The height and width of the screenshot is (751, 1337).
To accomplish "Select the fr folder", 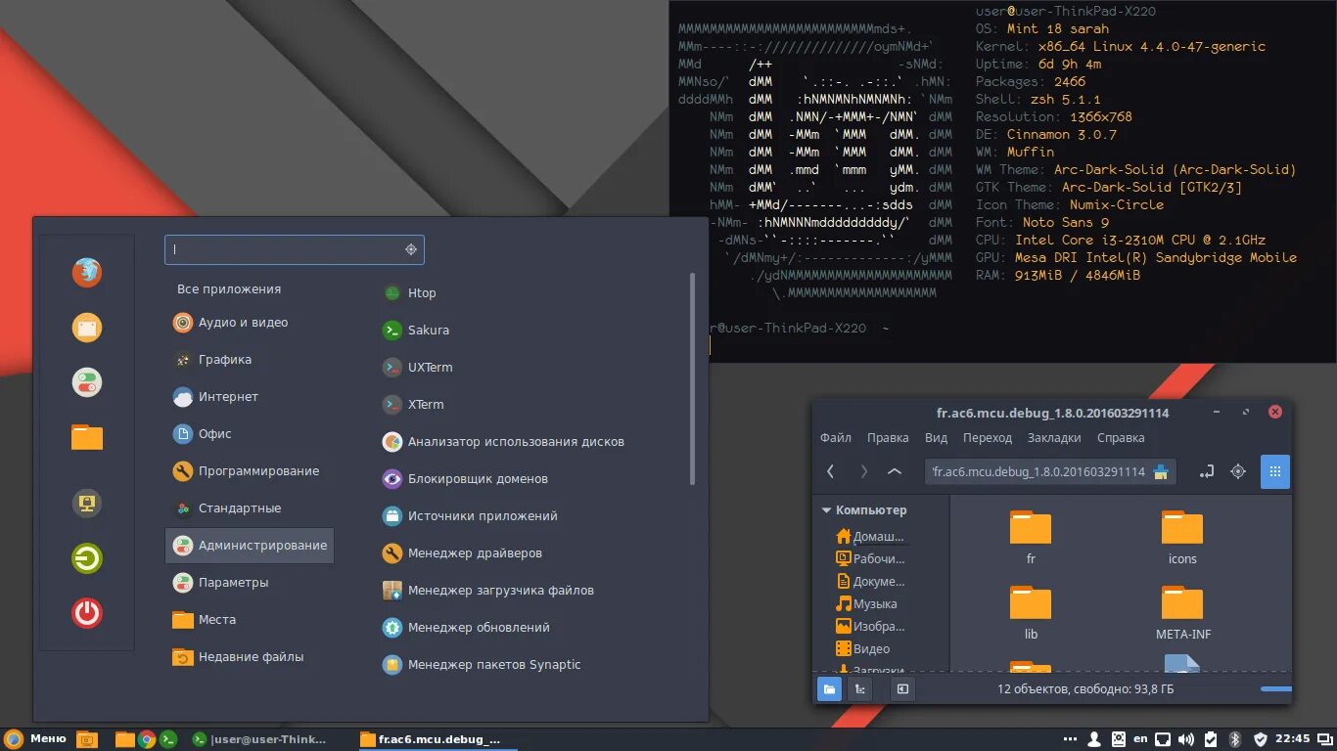I will [x=1031, y=538].
